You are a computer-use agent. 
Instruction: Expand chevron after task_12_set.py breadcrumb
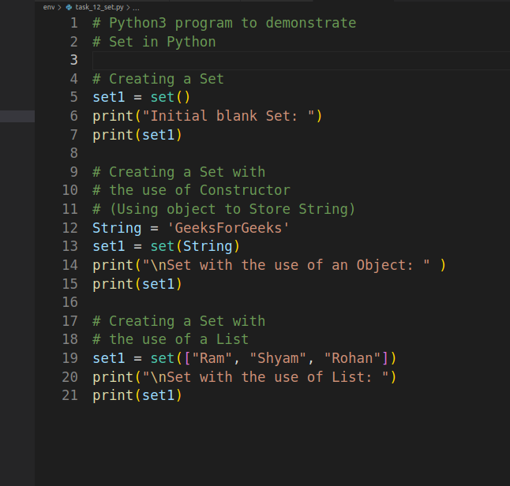click(128, 7)
